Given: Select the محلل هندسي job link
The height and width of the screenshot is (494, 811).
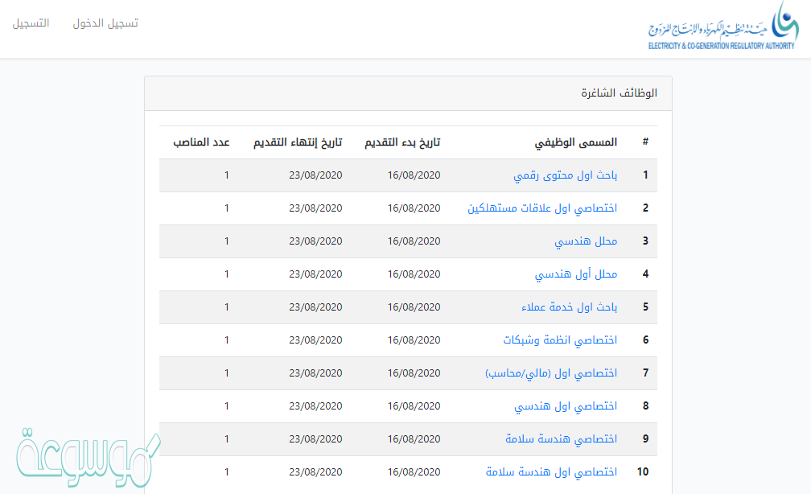Looking at the screenshot, I should click(586, 241).
